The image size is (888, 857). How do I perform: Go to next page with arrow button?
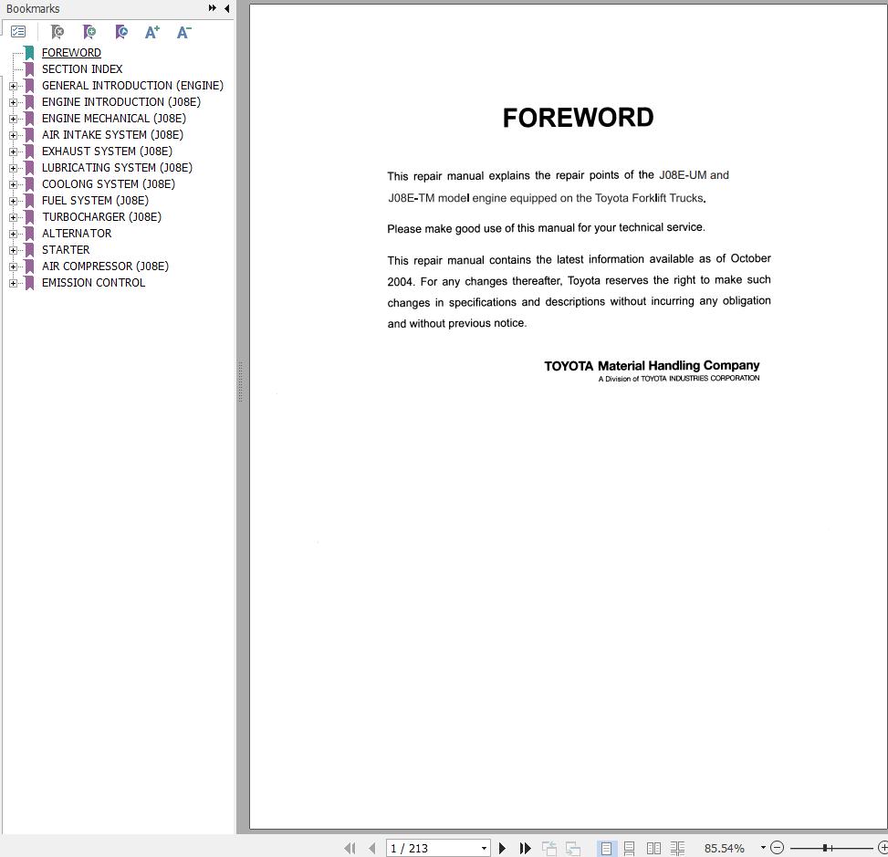[503, 848]
